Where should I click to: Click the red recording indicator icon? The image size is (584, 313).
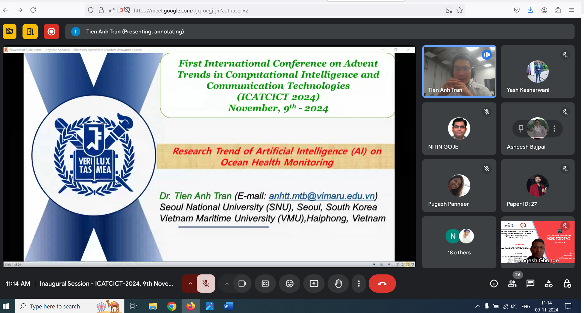(x=51, y=31)
